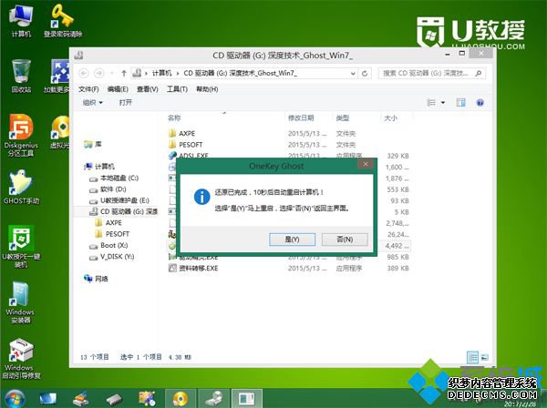Open 加载更多 desktop icon
The image size is (547, 408).
tap(58, 76)
